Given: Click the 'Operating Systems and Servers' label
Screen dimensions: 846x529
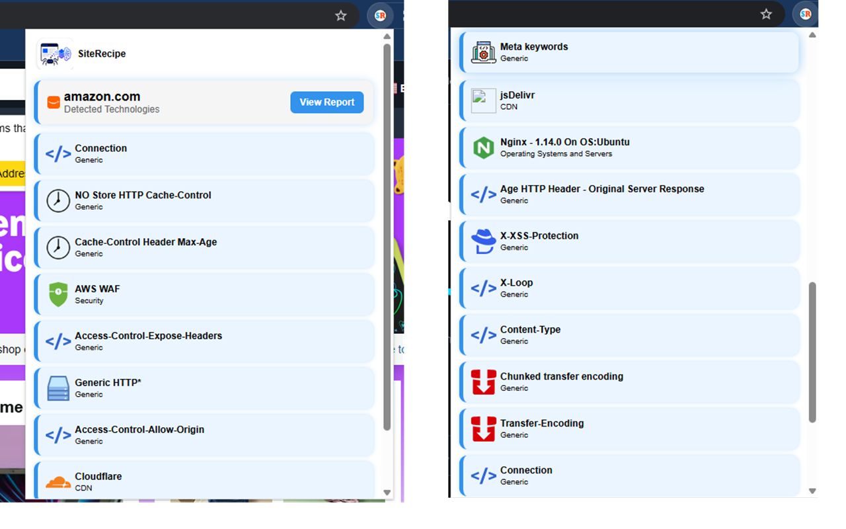Looking at the screenshot, I should 557,154.
